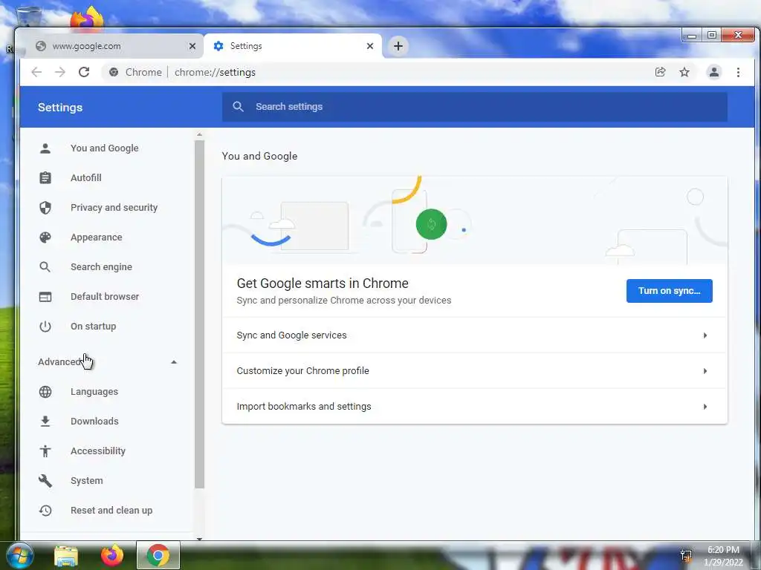Open the System settings section
This screenshot has height=570, width=761.
[86, 481]
